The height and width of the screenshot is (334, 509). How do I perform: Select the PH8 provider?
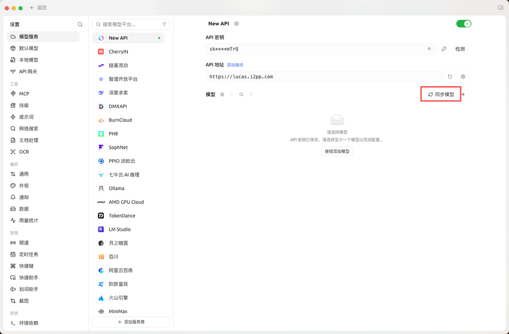128,134
